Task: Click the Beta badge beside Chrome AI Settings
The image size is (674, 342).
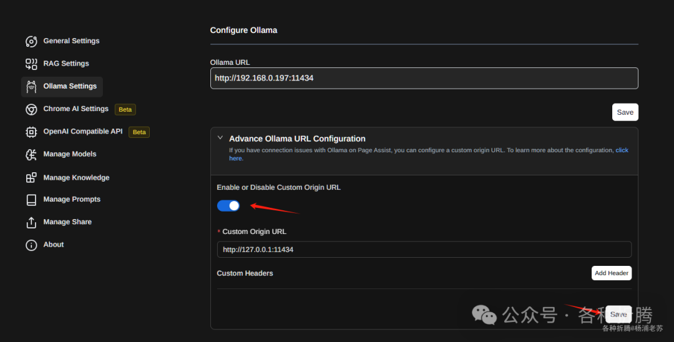Action: click(x=125, y=110)
